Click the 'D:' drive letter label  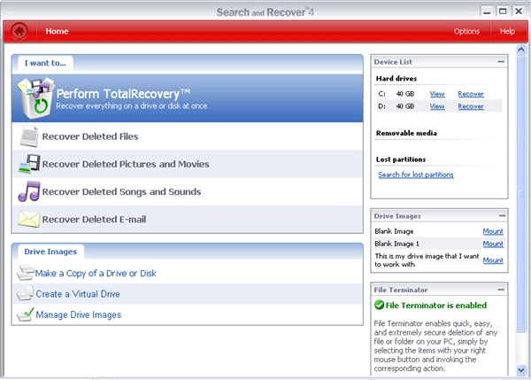pos(381,106)
